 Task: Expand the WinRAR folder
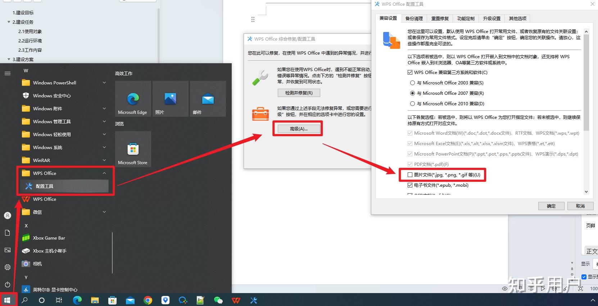point(104,160)
